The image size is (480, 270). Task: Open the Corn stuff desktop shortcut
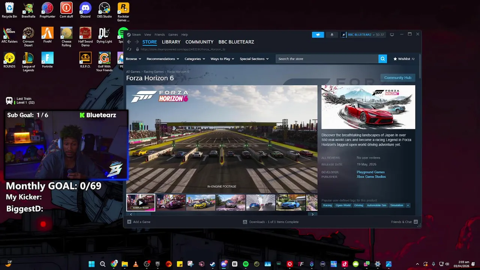click(x=66, y=10)
